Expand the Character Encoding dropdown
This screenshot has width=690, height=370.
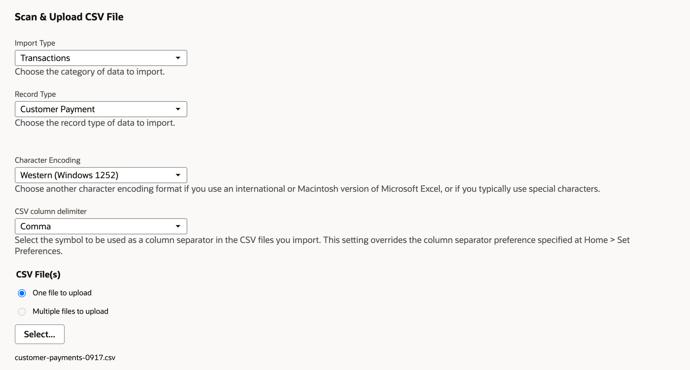[101, 175]
